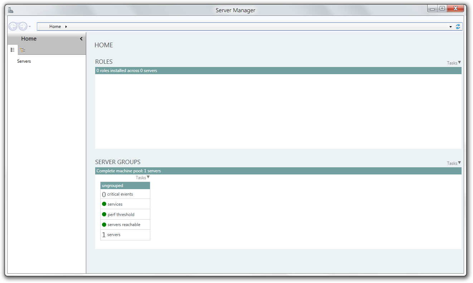This screenshot has height=283, width=473.
Task: Click the "Home" title in navigation pane header
Action: click(29, 39)
